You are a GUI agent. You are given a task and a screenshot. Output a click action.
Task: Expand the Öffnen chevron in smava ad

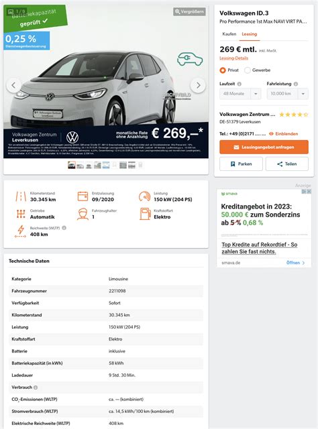[296, 263]
